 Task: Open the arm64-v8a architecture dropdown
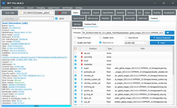coord(147,43)
